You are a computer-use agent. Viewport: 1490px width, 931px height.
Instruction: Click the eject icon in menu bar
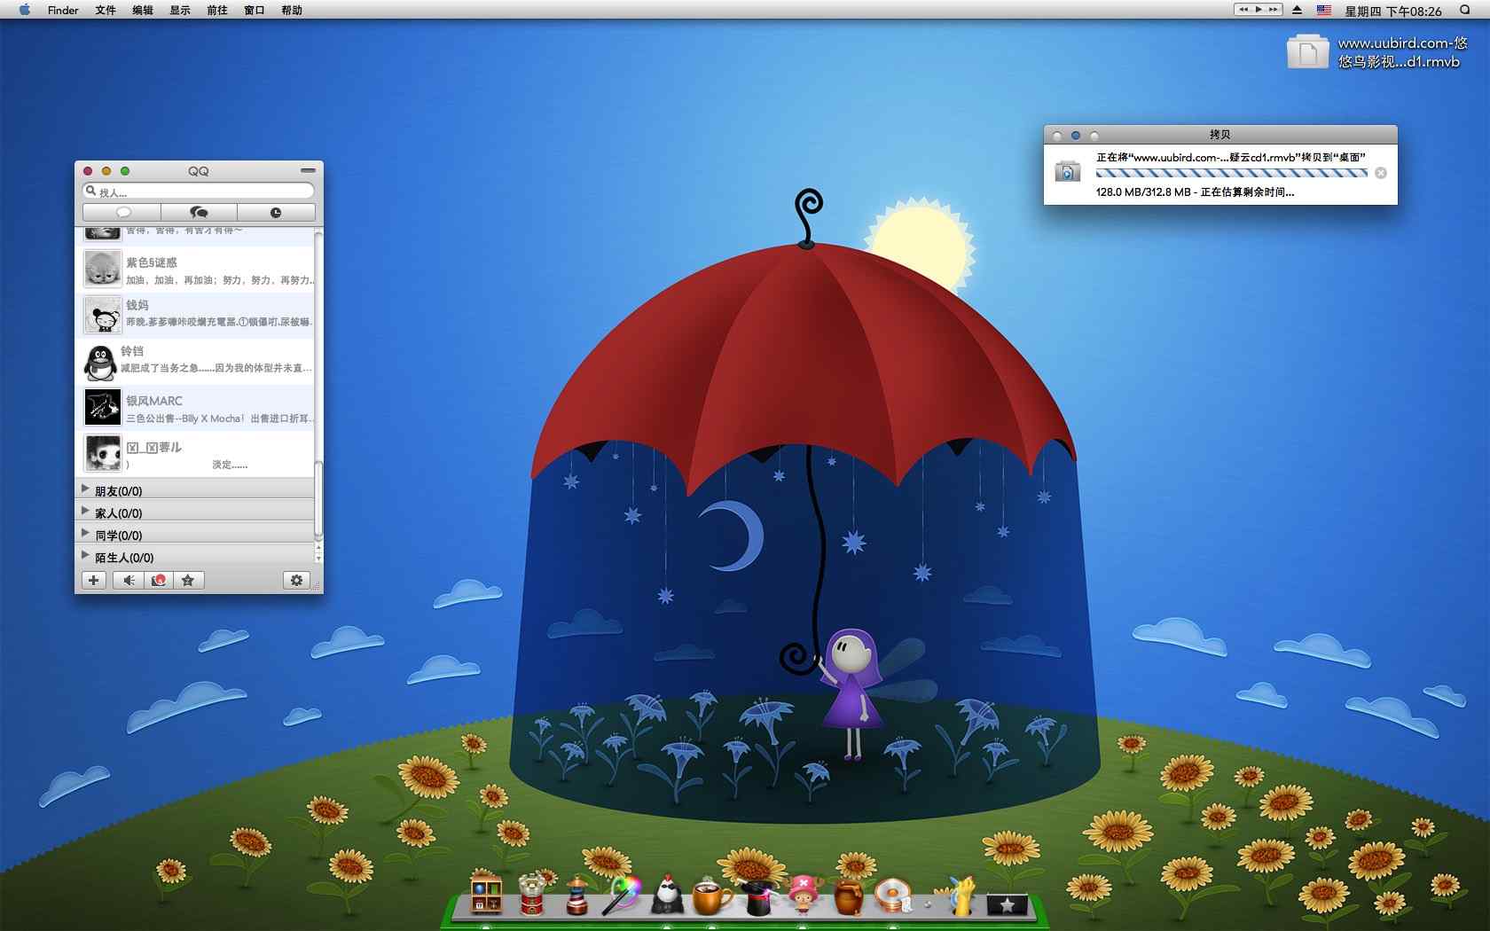(x=1298, y=10)
